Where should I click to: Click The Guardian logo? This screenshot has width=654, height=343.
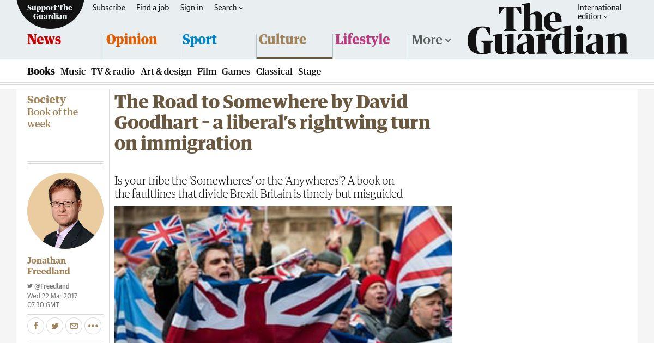coord(548,29)
